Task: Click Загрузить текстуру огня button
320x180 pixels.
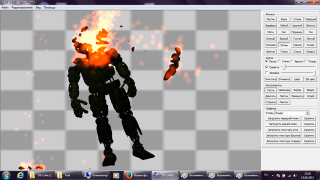Action: (x=283, y=130)
